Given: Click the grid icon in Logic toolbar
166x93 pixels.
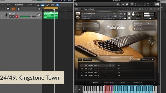Looking at the screenshot, I should pyautogui.click(x=38, y=5).
